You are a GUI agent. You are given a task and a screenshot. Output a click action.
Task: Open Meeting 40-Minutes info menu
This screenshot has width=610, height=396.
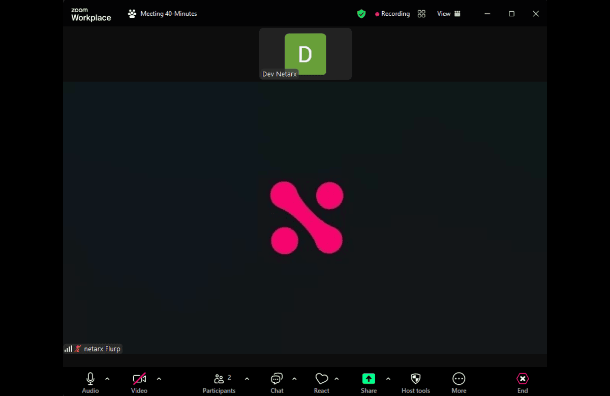point(163,14)
